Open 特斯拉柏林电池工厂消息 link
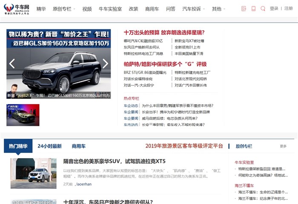The image size is (298, 204). [x=143, y=54]
